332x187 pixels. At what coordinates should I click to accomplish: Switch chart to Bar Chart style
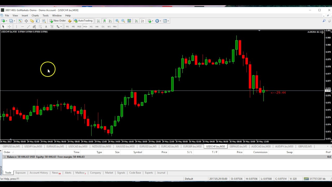pyautogui.click(x=98, y=21)
